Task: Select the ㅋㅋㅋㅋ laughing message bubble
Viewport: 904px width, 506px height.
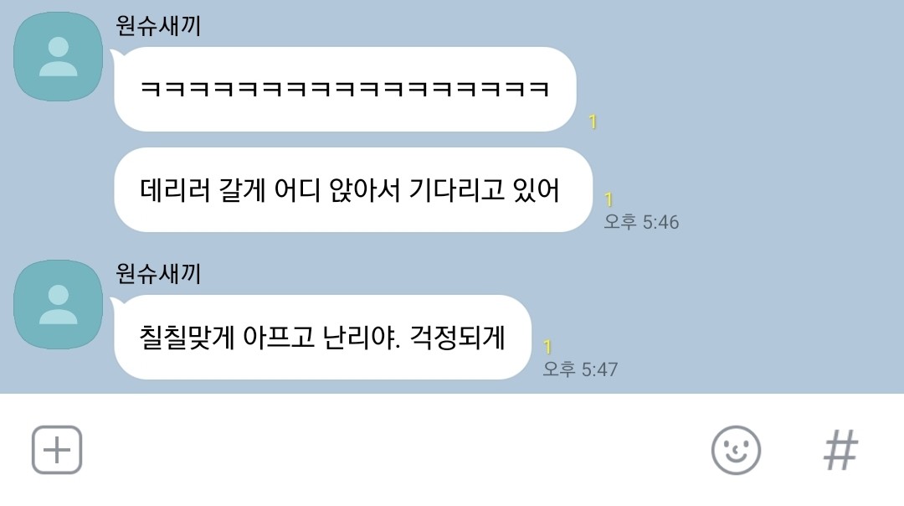Action: click(345, 90)
